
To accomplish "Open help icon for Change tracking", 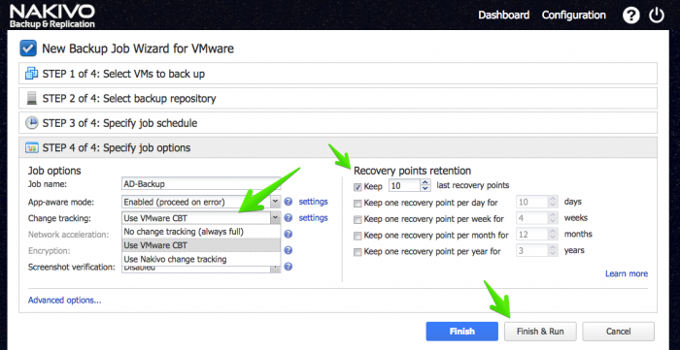I will (289, 218).
